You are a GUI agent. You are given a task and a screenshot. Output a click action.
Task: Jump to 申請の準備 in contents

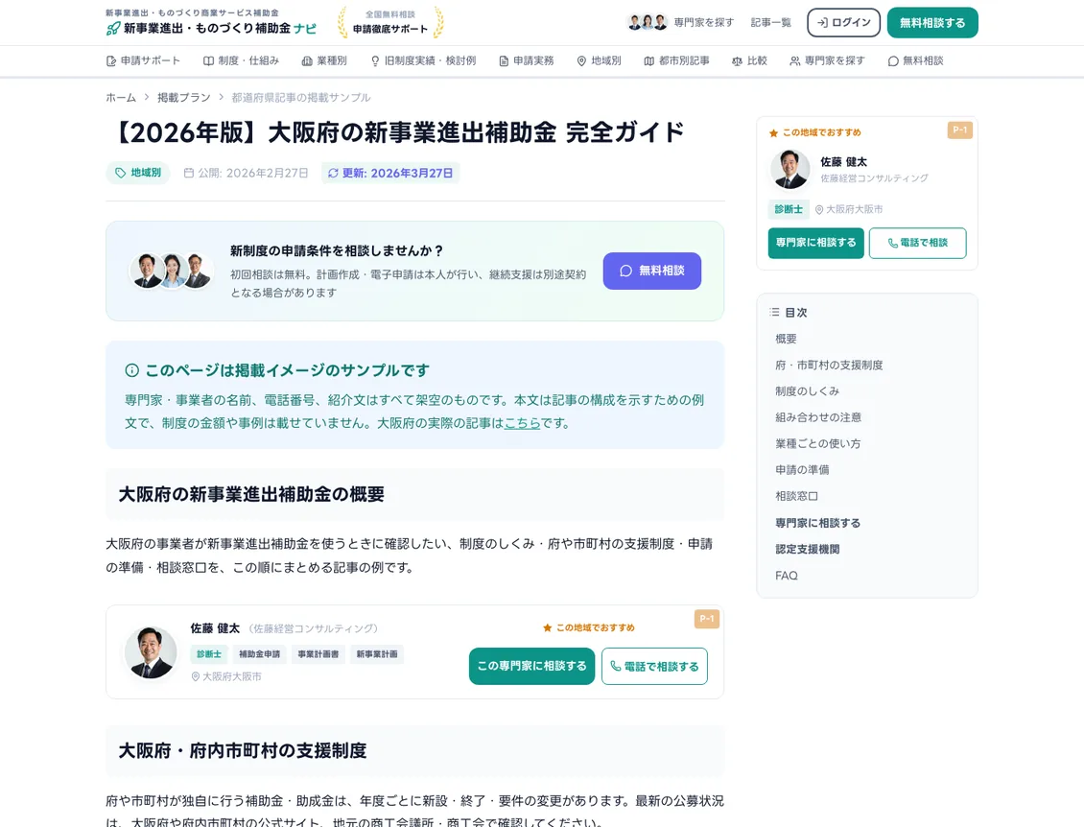click(x=802, y=470)
